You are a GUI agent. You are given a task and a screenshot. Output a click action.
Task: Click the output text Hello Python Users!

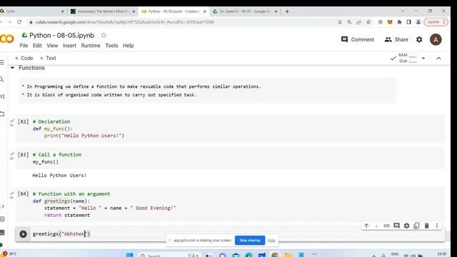point(59,175)
